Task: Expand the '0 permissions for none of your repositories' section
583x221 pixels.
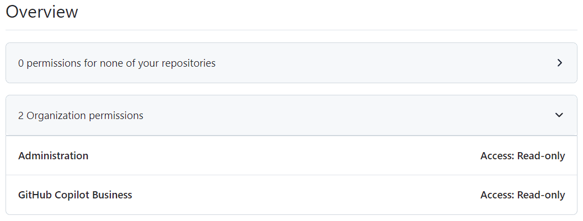Action: pyautogui.click(x=117, y=63)
